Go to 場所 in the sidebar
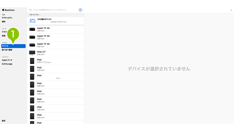This screenshot has width=234, height=131. pos(4,22)
